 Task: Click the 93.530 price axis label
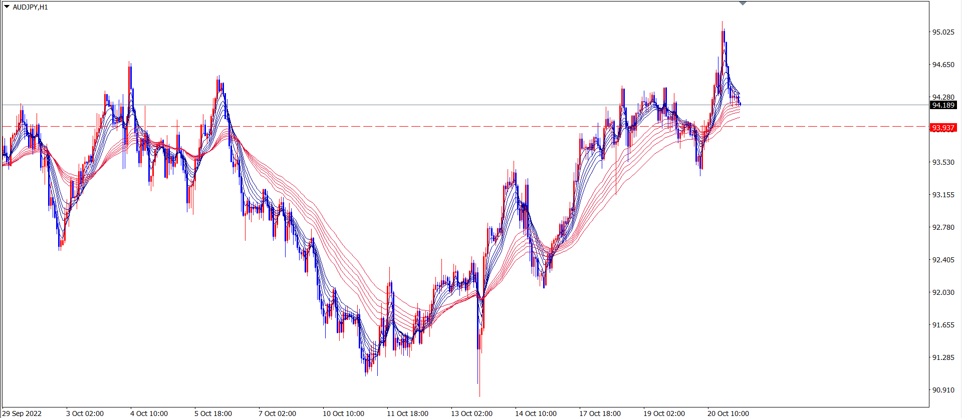(943, 162)
